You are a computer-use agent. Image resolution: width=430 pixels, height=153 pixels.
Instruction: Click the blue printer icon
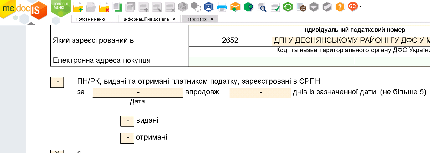tap(222, 7)
